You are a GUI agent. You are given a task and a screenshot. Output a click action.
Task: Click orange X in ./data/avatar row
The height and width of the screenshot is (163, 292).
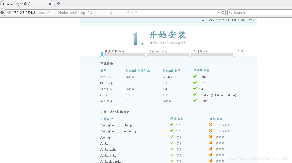[x=211, y=155]
